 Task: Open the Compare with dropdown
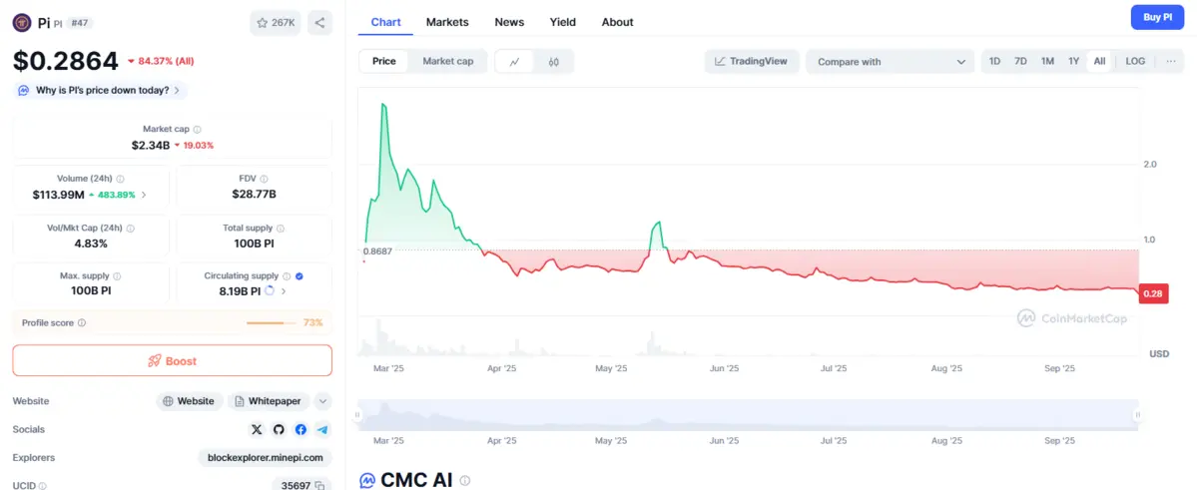pyautogui.click(x=890, y=62)
